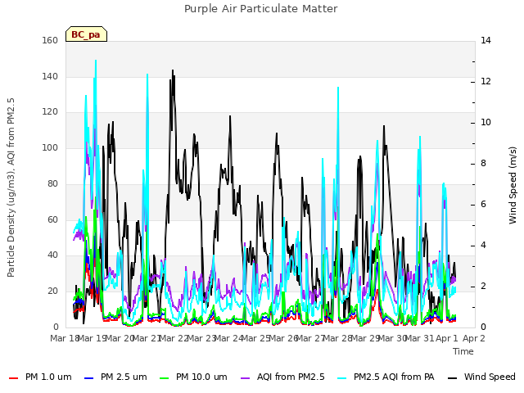Click the red PM 1.0 um legend swatch
The height and width of the screenshot is (393, 524).
[x=13, y=378]
